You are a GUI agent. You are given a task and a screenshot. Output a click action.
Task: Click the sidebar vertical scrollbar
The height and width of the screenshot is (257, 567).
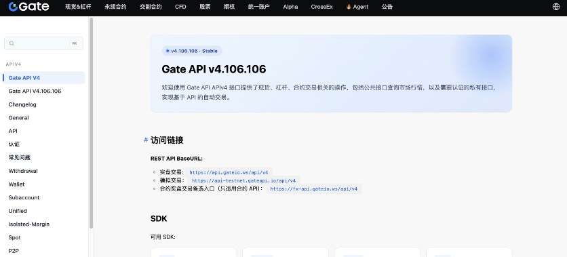[91, 123]
